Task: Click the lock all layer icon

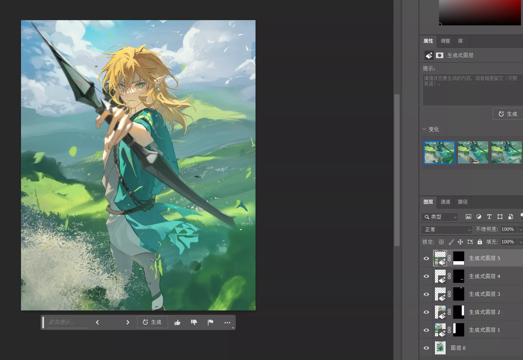Action: tap(480, 242)
